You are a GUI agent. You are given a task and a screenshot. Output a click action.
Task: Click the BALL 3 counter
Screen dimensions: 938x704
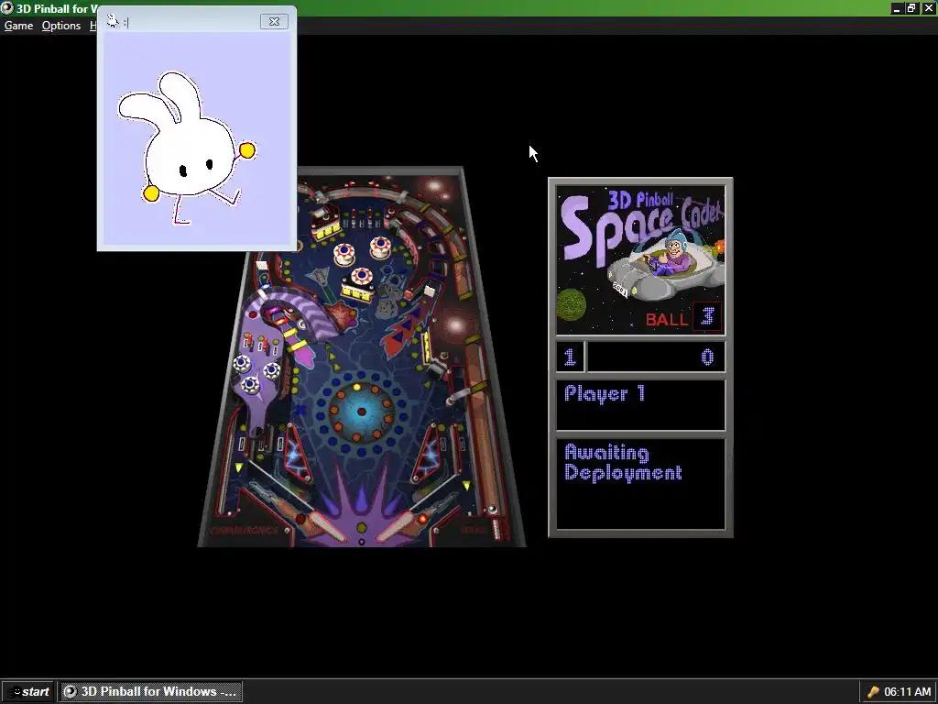coord(683,317)
